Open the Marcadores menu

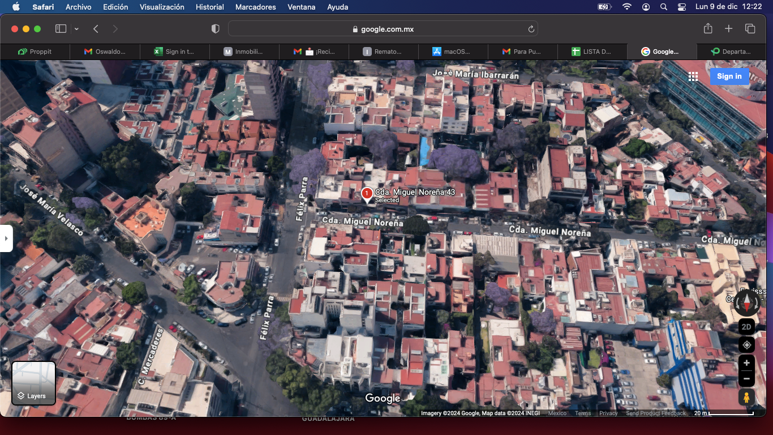[256, 7]
